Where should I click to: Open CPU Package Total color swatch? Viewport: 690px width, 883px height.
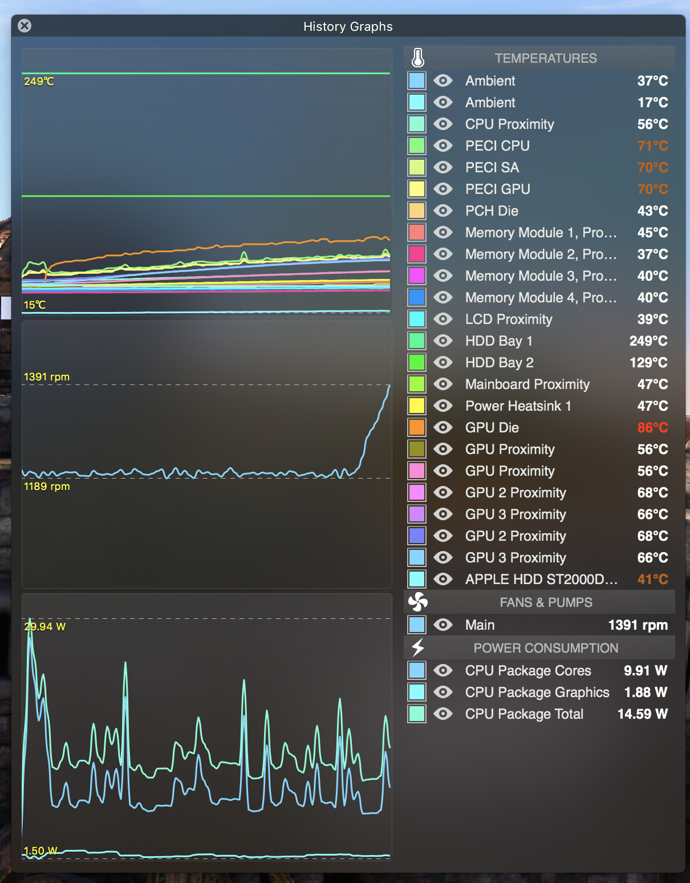[417, 714]
